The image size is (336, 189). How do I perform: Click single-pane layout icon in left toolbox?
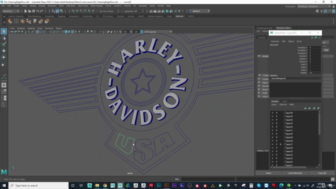point(4,85)
